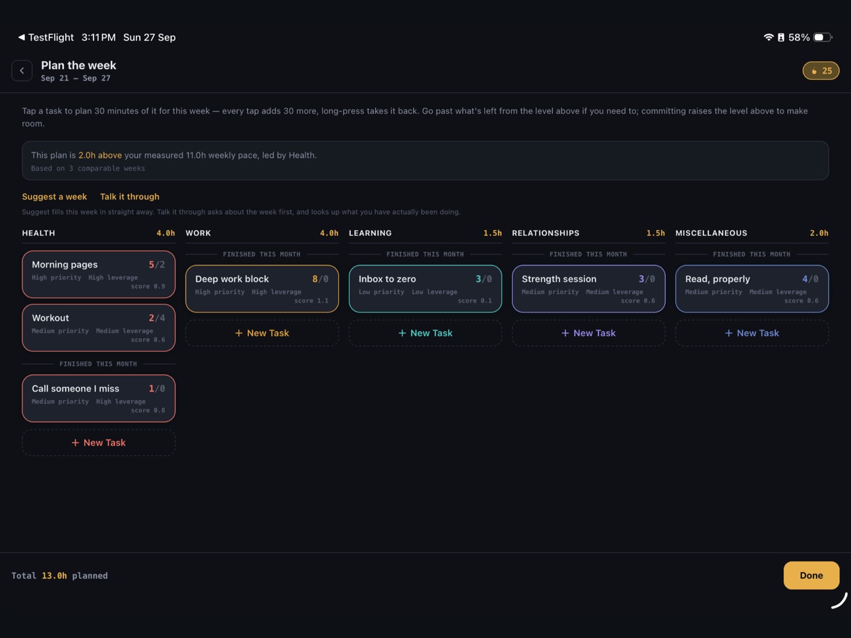Click the Relationships 1.5h total
Image resolution: width=851 pixels, height=638 pixels.
coord(656,233)
